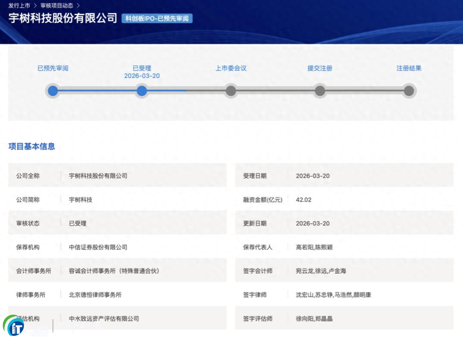The width and height of the screenshot is (463, 337).
Task: Click the 上市委会议 step label
Action: tap(231, 68)
